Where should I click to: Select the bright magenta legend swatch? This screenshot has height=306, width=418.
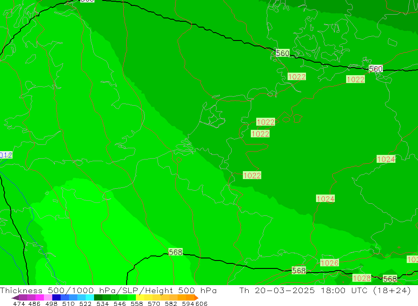(39, 298)
